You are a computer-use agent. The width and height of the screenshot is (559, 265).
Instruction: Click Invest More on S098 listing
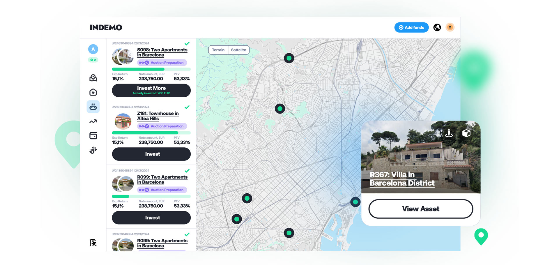(x=151, y=90)
